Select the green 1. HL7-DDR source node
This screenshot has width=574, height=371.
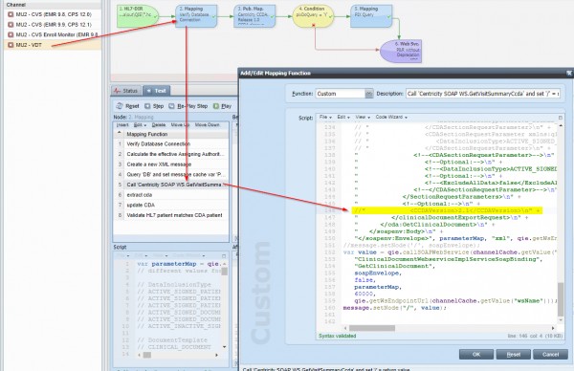138,15
